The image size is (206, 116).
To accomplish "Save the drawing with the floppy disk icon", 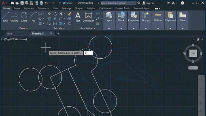I will coord(22,3).
